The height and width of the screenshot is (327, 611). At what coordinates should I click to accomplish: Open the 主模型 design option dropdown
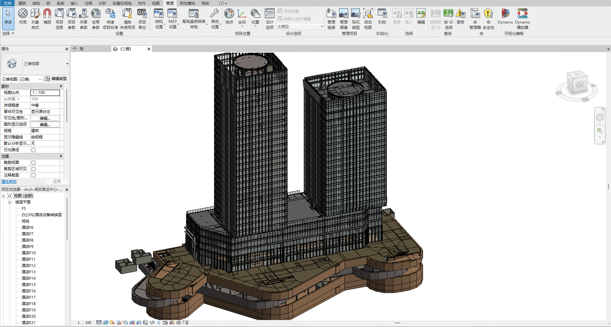(300, 27)
